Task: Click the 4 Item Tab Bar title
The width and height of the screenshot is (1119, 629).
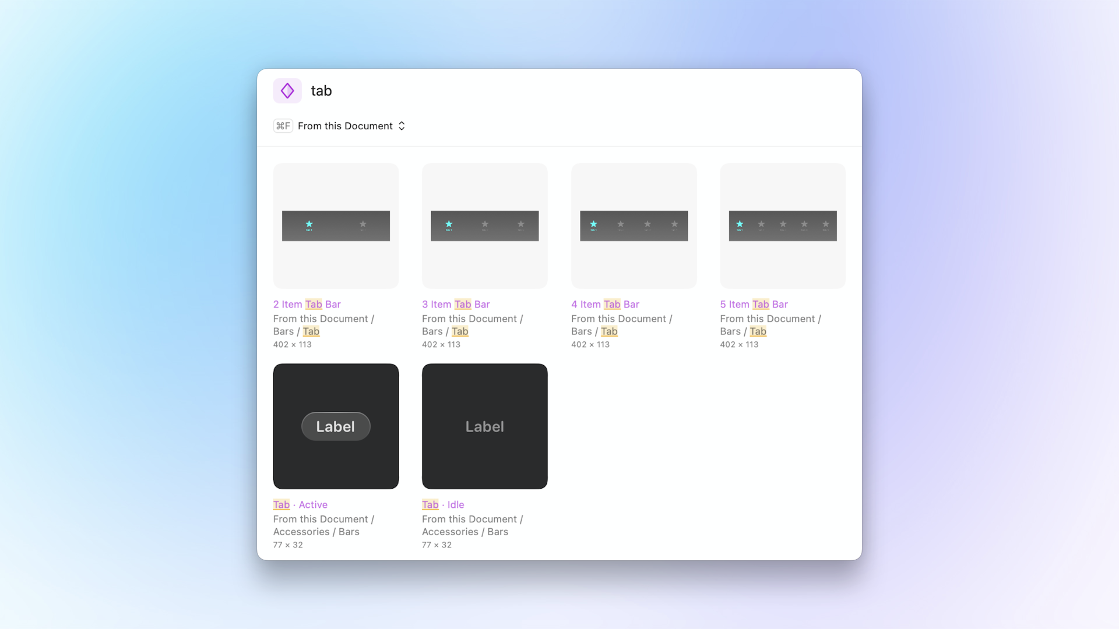Action: tap(605, 304)
